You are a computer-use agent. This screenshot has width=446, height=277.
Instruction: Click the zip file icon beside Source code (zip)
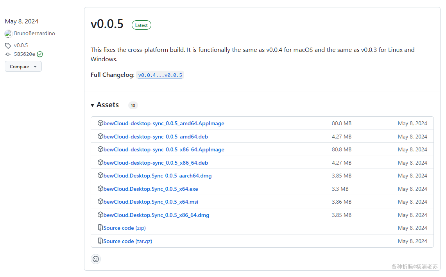click(100, 227)
